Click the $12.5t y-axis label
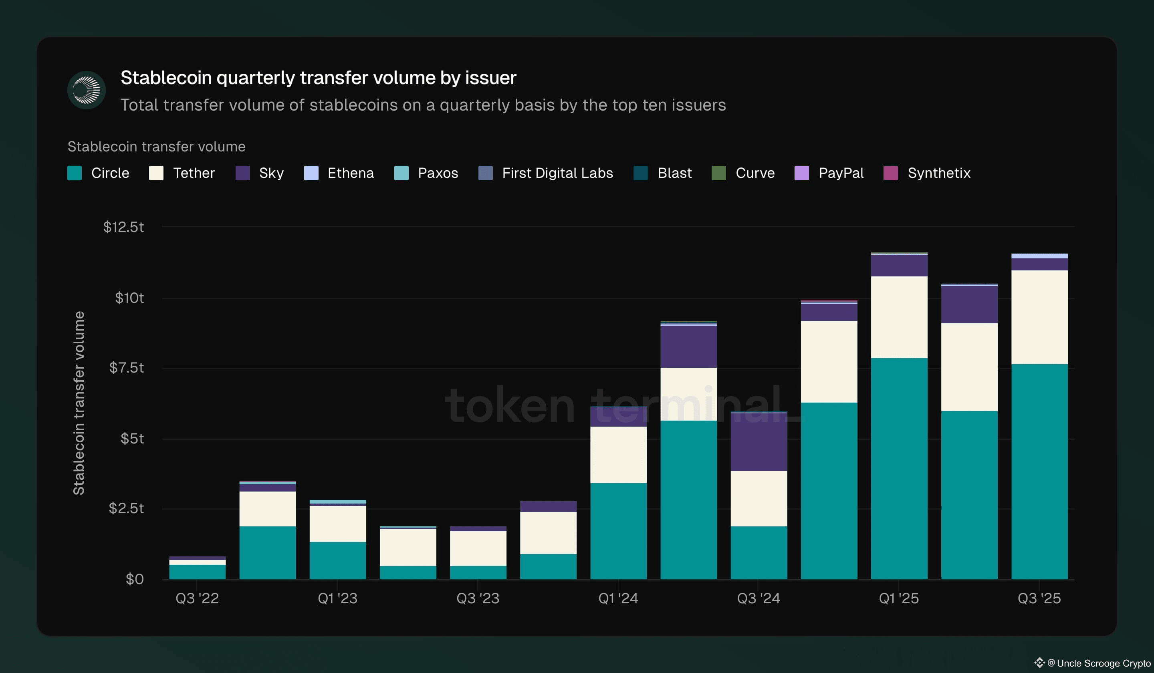Viewport: 1154px width, 673px height. click(x=123, y=227)
